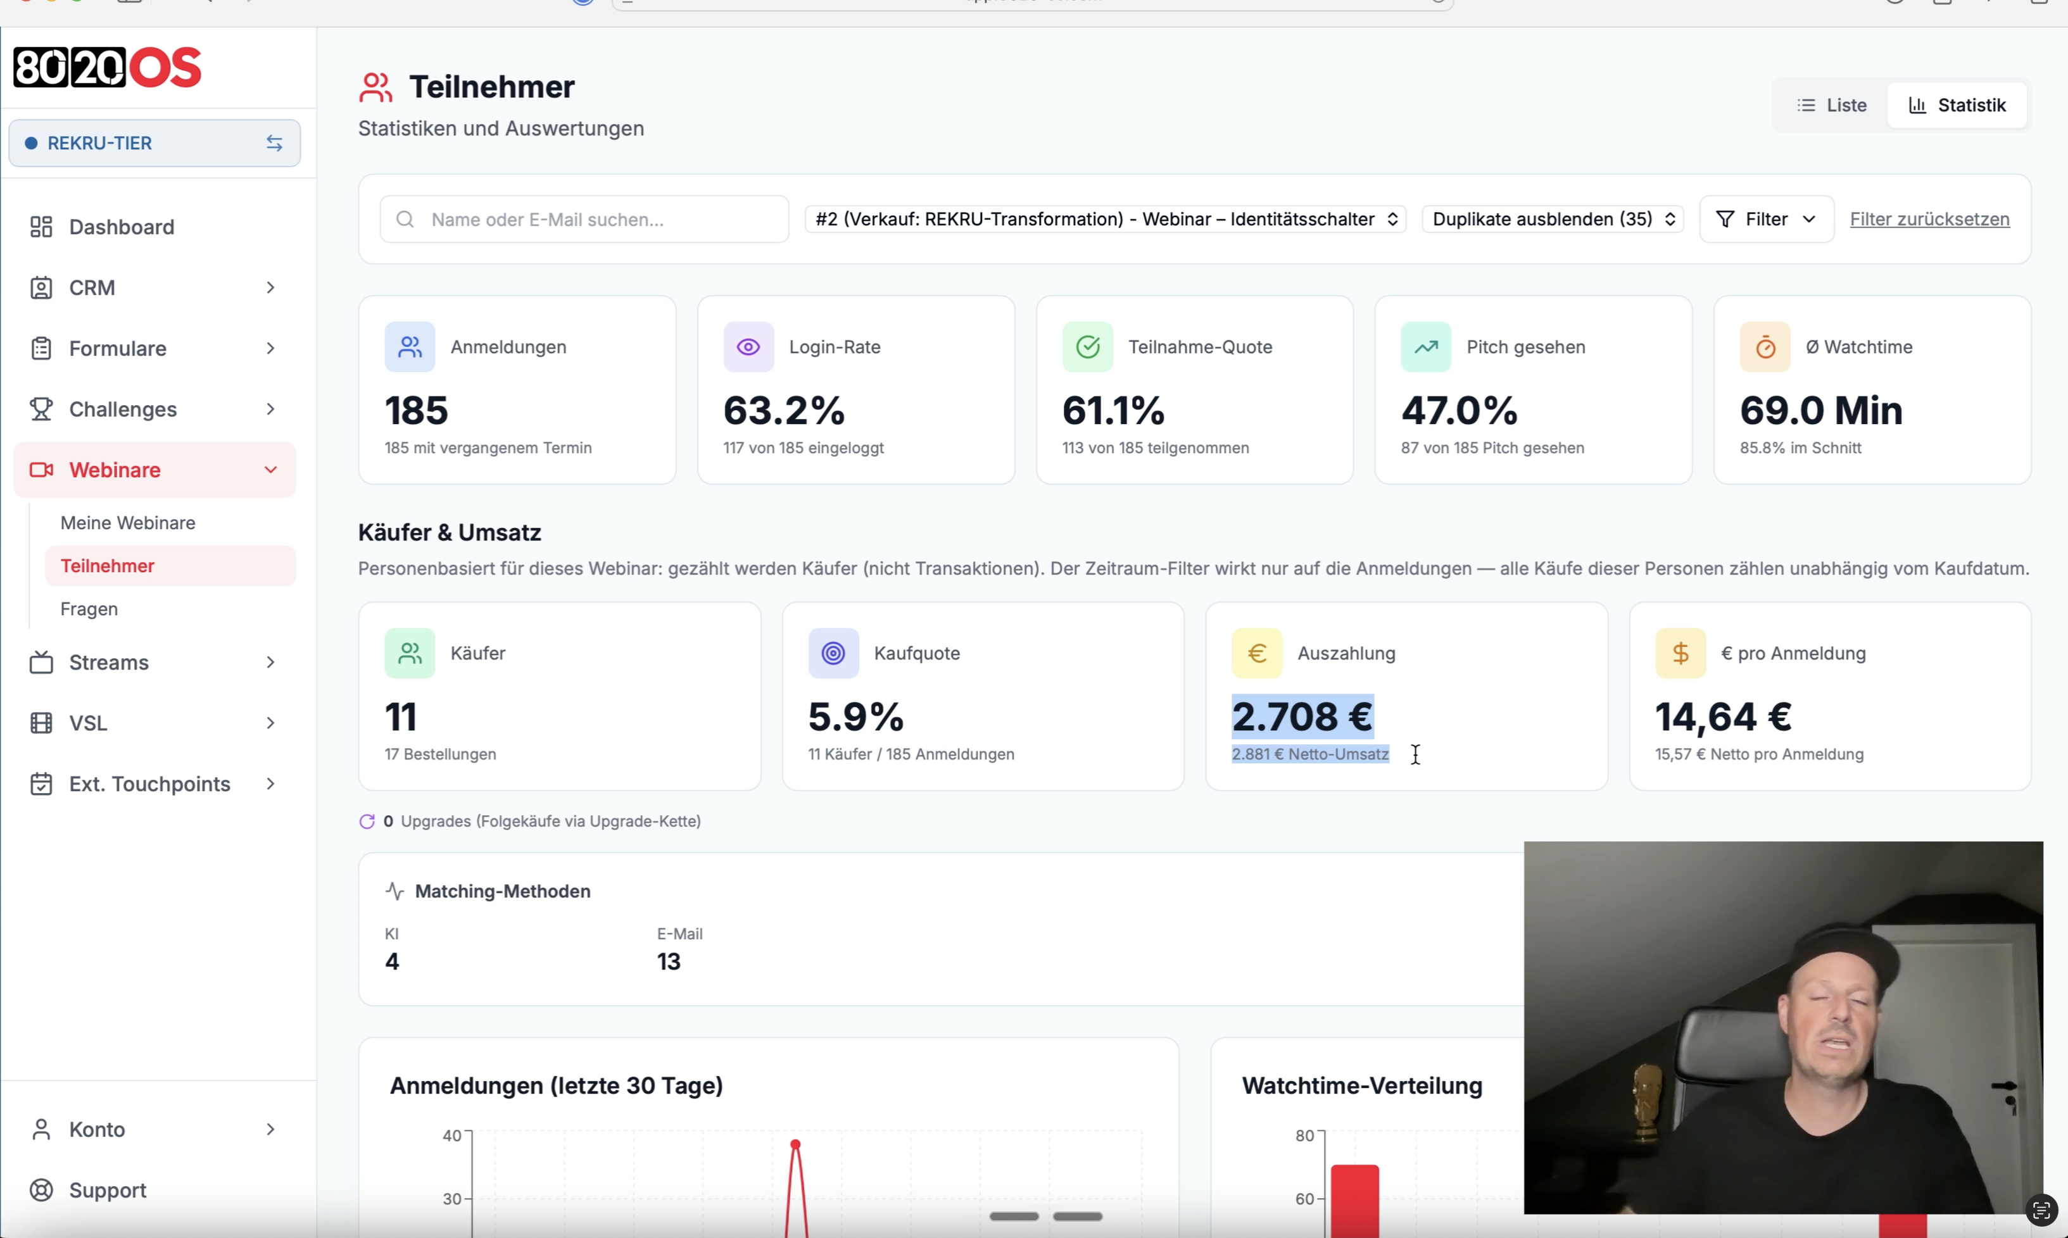The width and height of the screenshot is (2068, 1238).
Task: Expand the CRM menu chevron
Action: tap(270, 288)
